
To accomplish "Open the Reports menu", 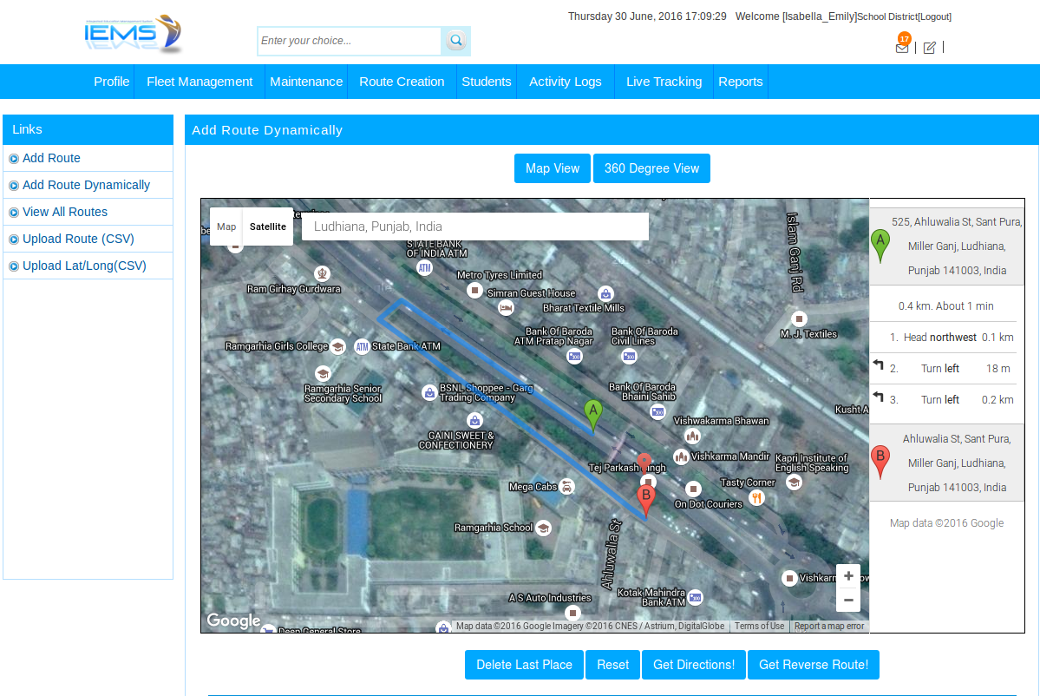I will coord(740,82).
